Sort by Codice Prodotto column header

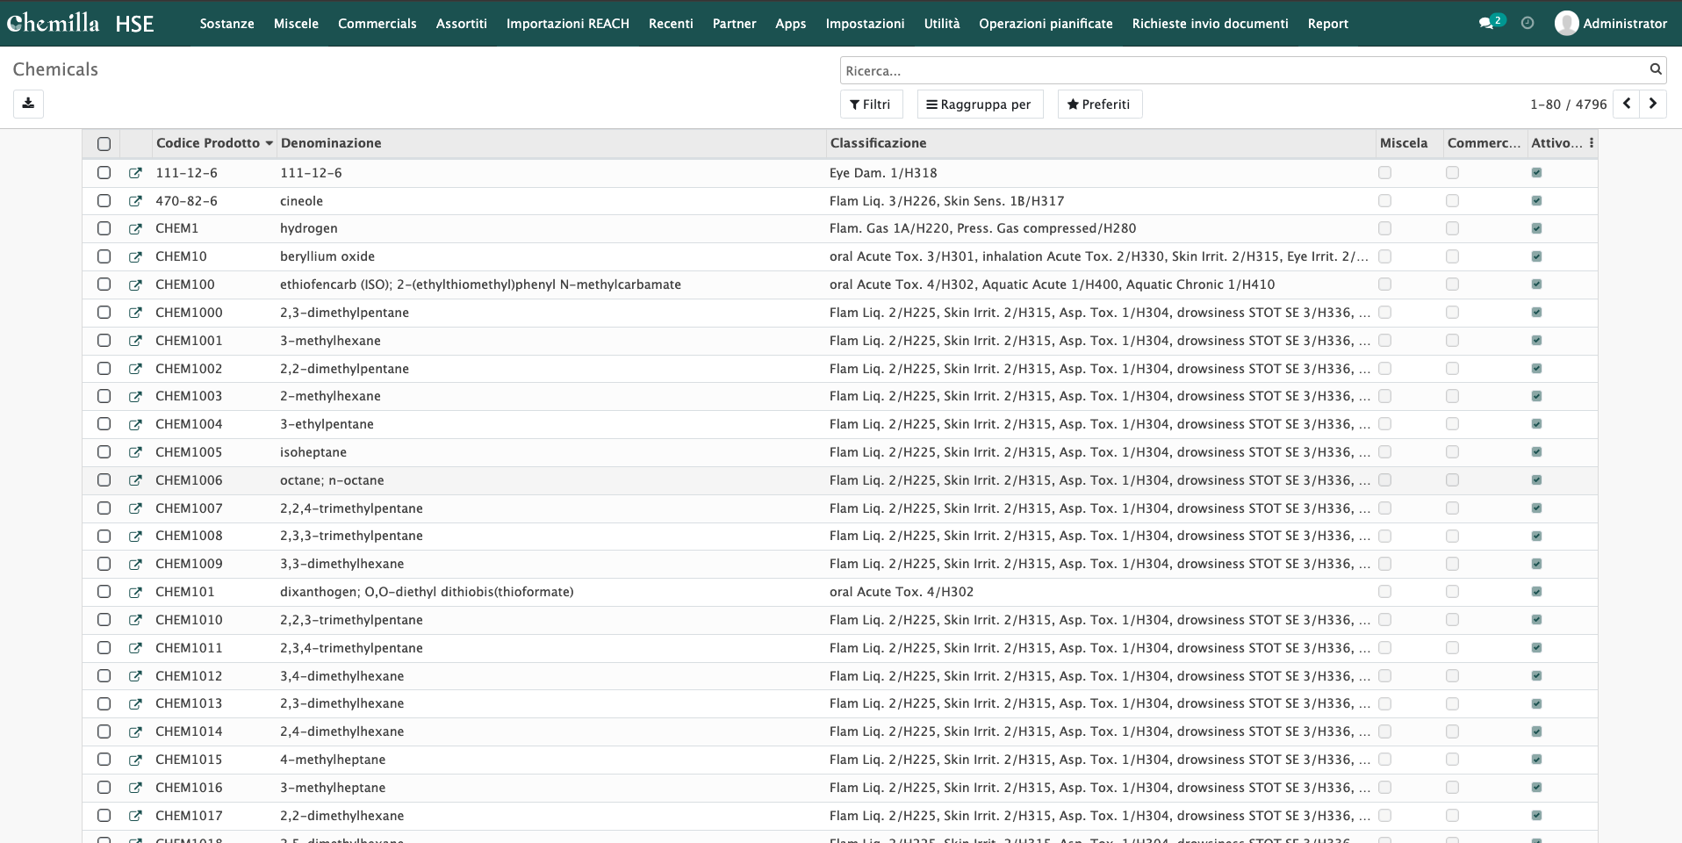click(208, 143)
